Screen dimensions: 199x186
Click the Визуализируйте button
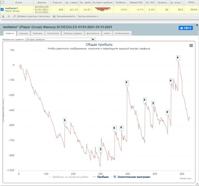[x=66, y=16]
